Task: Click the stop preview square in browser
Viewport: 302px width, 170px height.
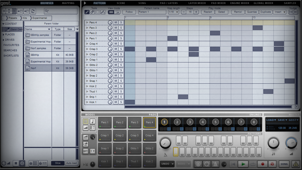Action: pos(16,163)
